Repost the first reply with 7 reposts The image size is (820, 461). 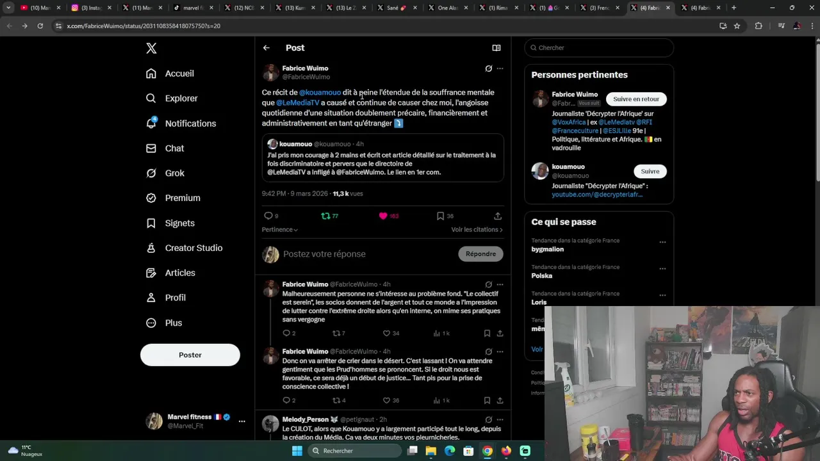pyautogui.click(x=338, y=334)
